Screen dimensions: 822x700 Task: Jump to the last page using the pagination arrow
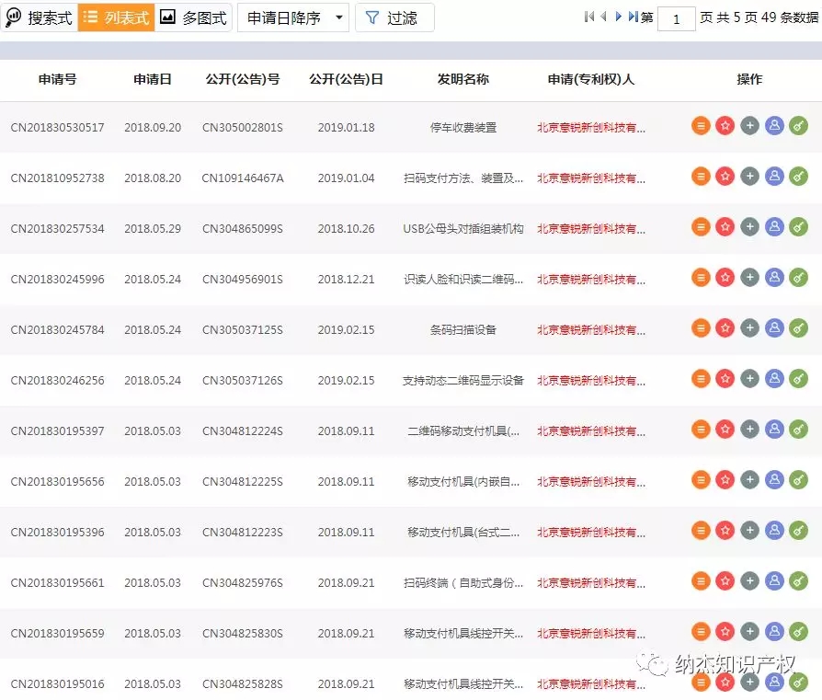[x=633, y=16]
